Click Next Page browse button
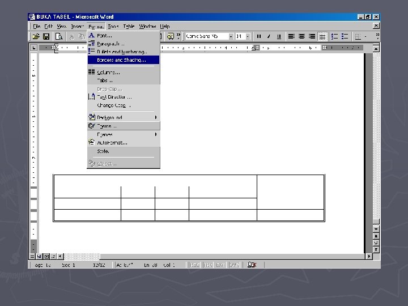This screenshot has height=306, width=408. pyautogui.click(x=376, y=249)
